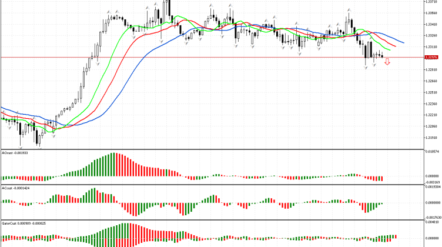Select the red Alligator teeth line's right end

[396, 45]
